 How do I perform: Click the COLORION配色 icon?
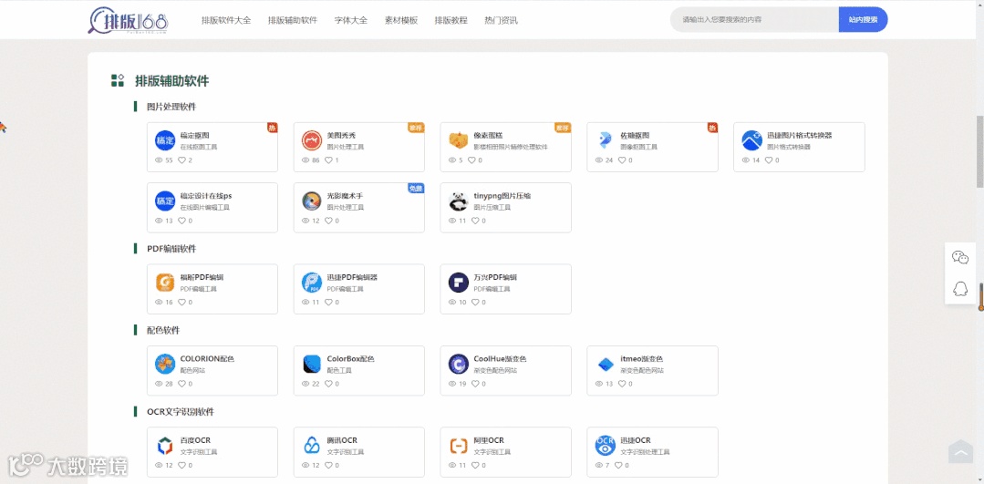tap(165, 365)
